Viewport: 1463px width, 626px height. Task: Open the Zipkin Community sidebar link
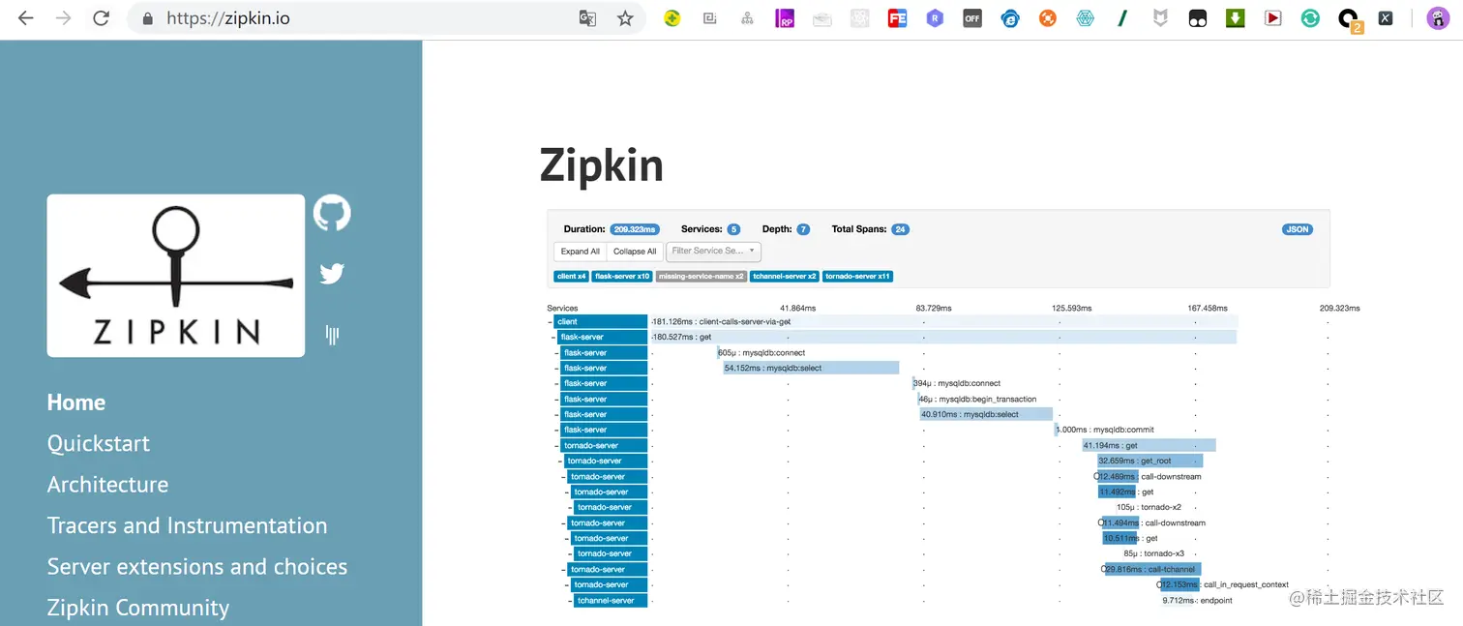(x=138, y=608)
